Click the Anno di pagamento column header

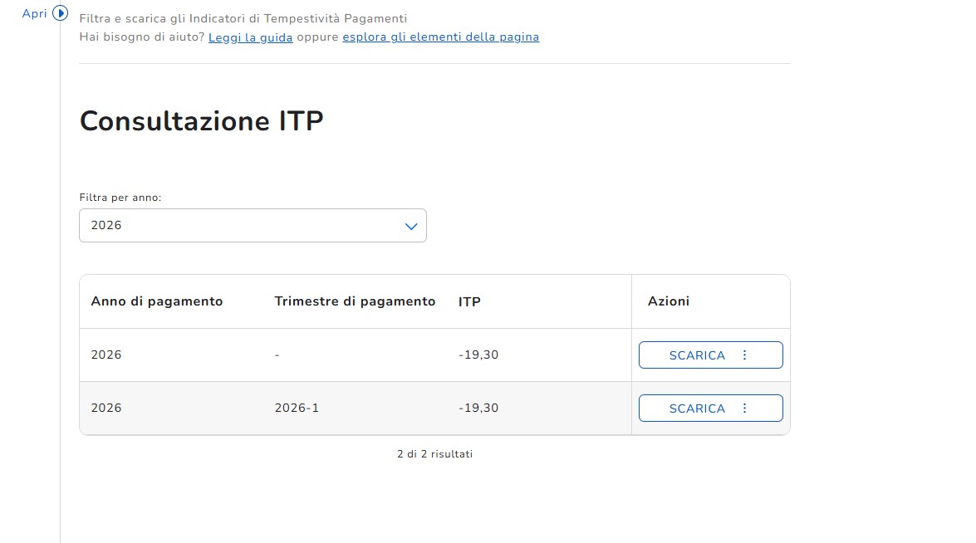pos(157,301)
